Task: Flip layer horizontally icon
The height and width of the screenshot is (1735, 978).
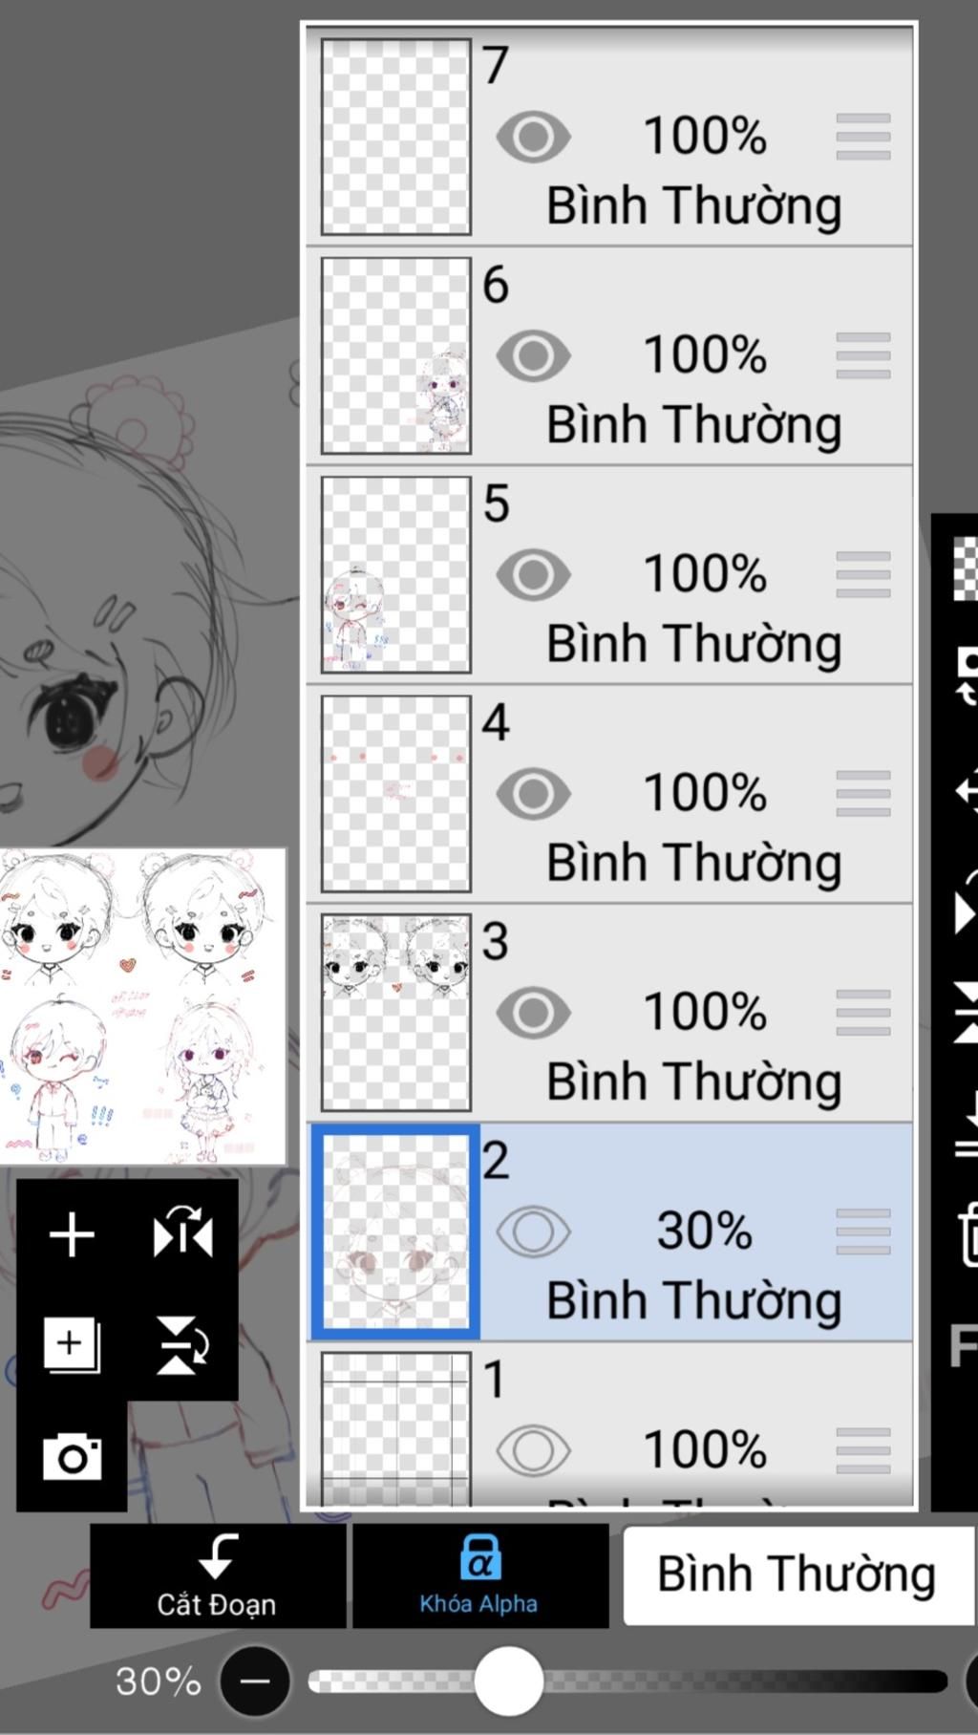Action: tap(182, 1234)
